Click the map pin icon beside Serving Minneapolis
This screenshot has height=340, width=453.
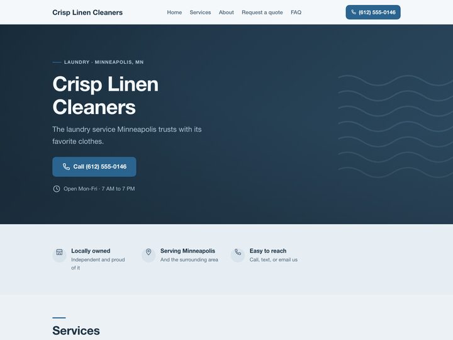(148, 252)
